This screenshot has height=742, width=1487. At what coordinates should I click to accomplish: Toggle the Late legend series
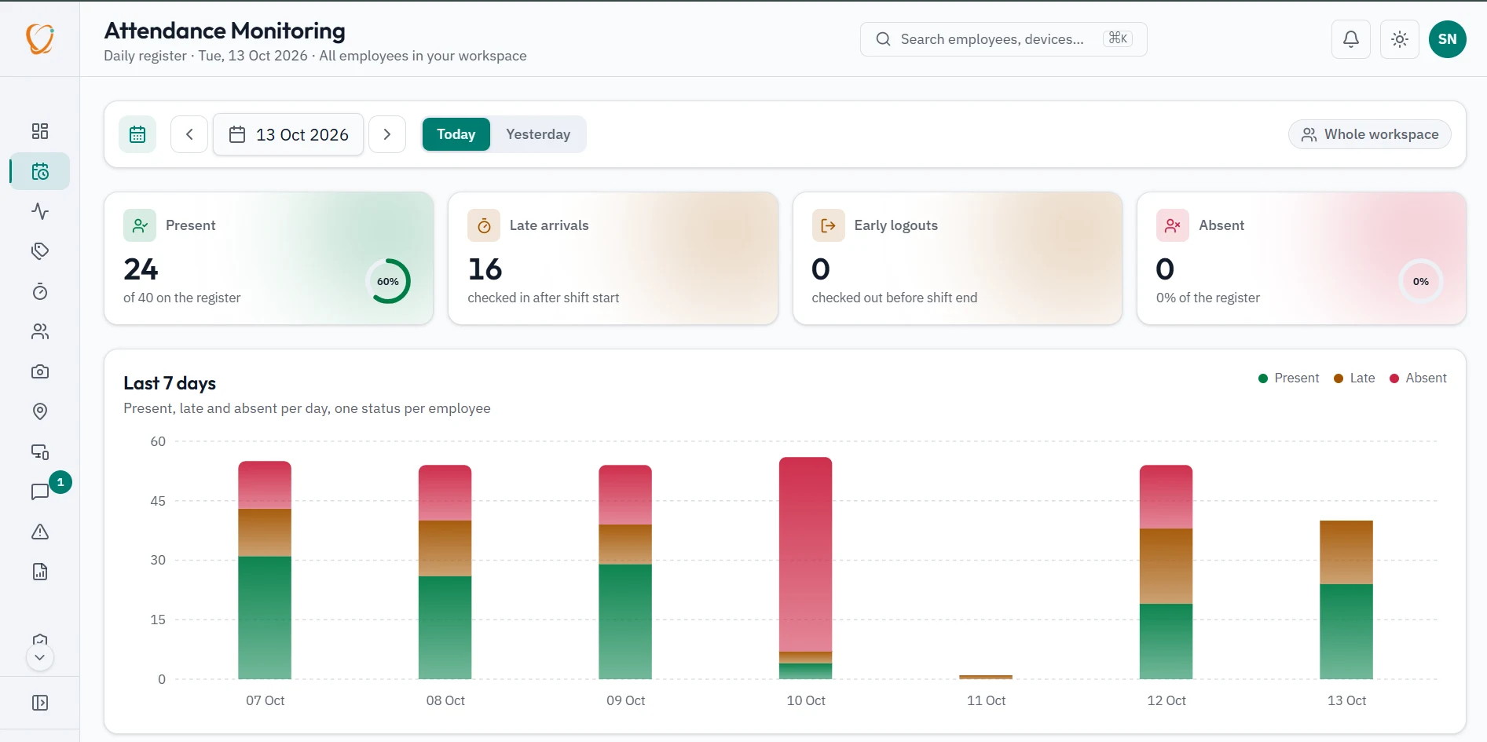[1354, 378]
